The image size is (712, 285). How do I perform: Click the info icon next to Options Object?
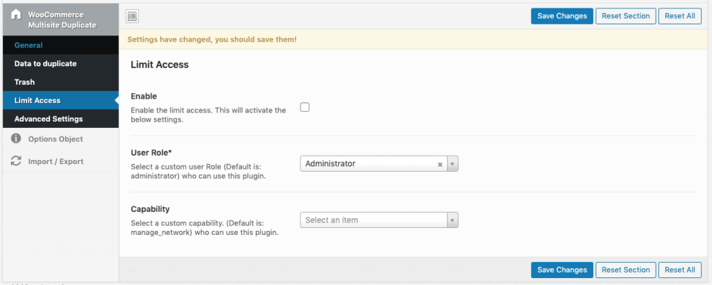pyautogui.click(x=16, y=139)
